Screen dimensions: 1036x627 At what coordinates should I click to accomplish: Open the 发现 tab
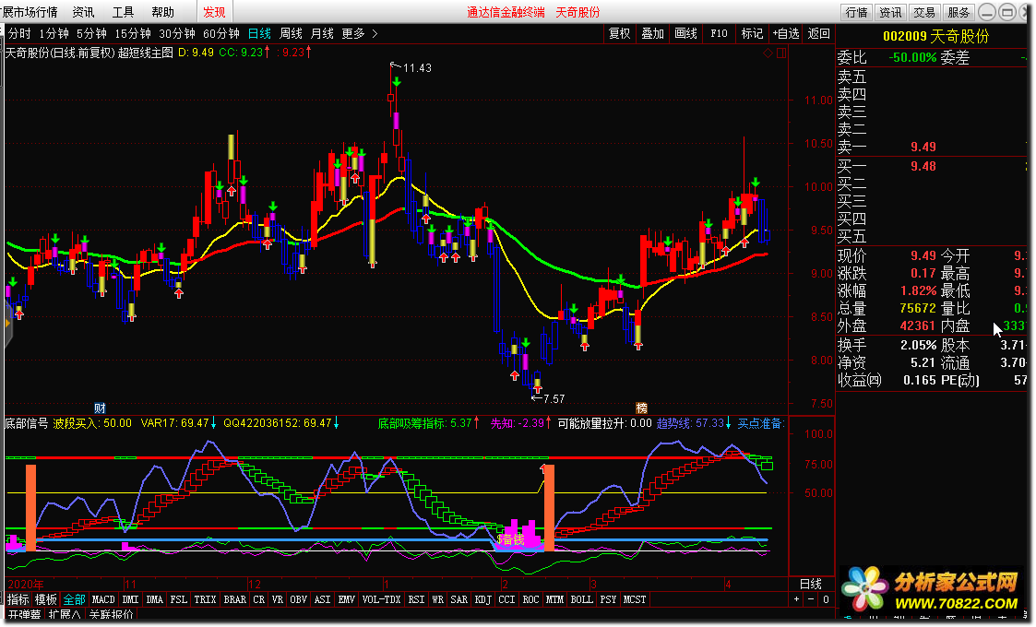pos(214,12)
